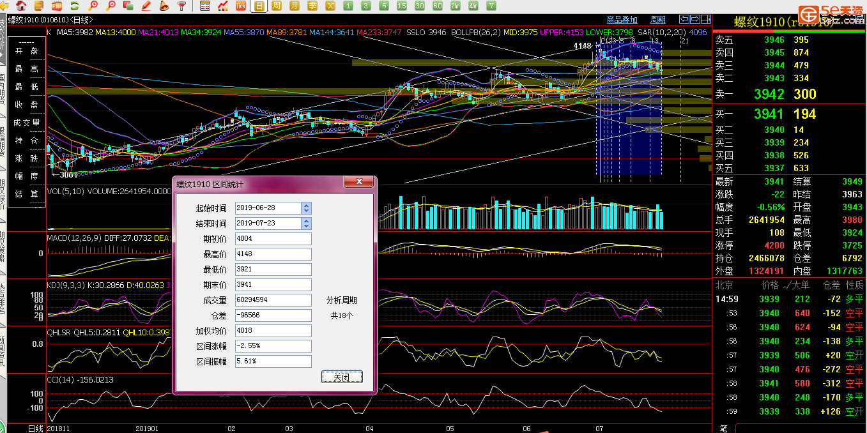Click the 关闭 button in the dialog
867x433 pixels.
(x=342, y=377)
